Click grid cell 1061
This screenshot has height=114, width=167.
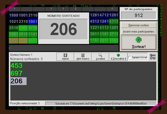pos(23,28)
